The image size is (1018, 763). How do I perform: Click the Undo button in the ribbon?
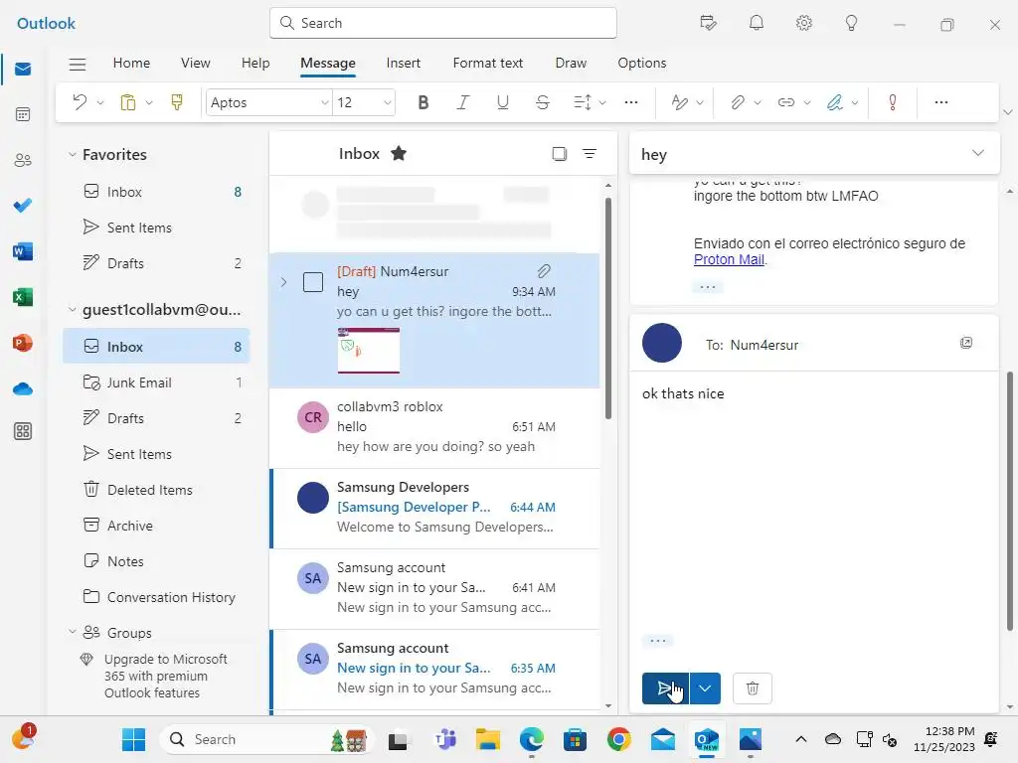point(80,102)
